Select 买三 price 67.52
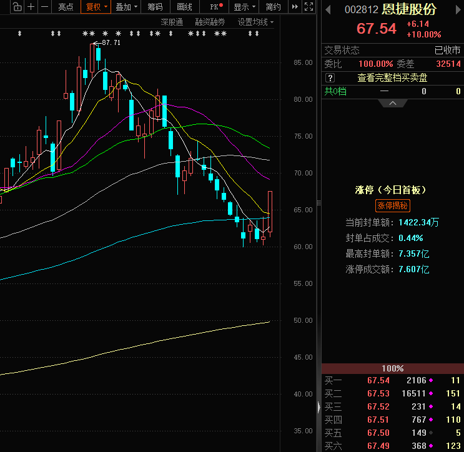Screen dimensions: 464x452 378,406
